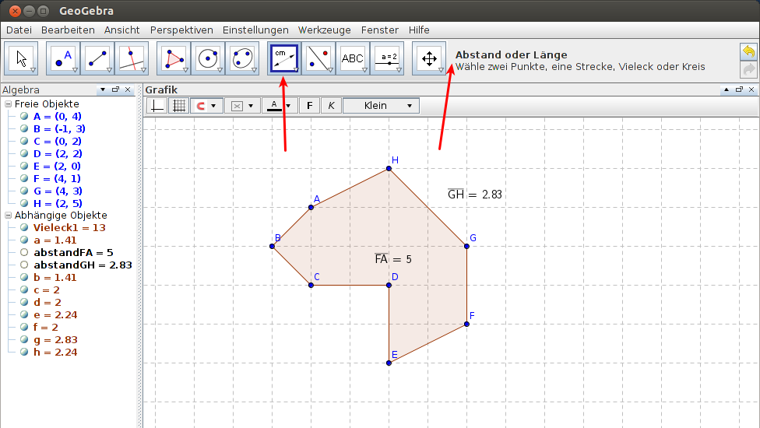Click the yellow Undo arrow
This screenshot has height=428, width=760.
[x=748, y=51]
